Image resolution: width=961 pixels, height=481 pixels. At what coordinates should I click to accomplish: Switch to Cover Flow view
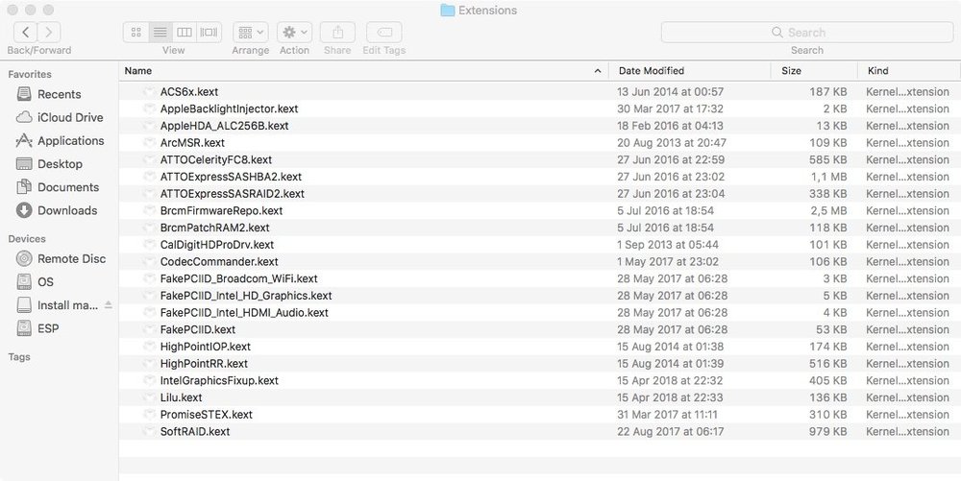click(209, 33)
